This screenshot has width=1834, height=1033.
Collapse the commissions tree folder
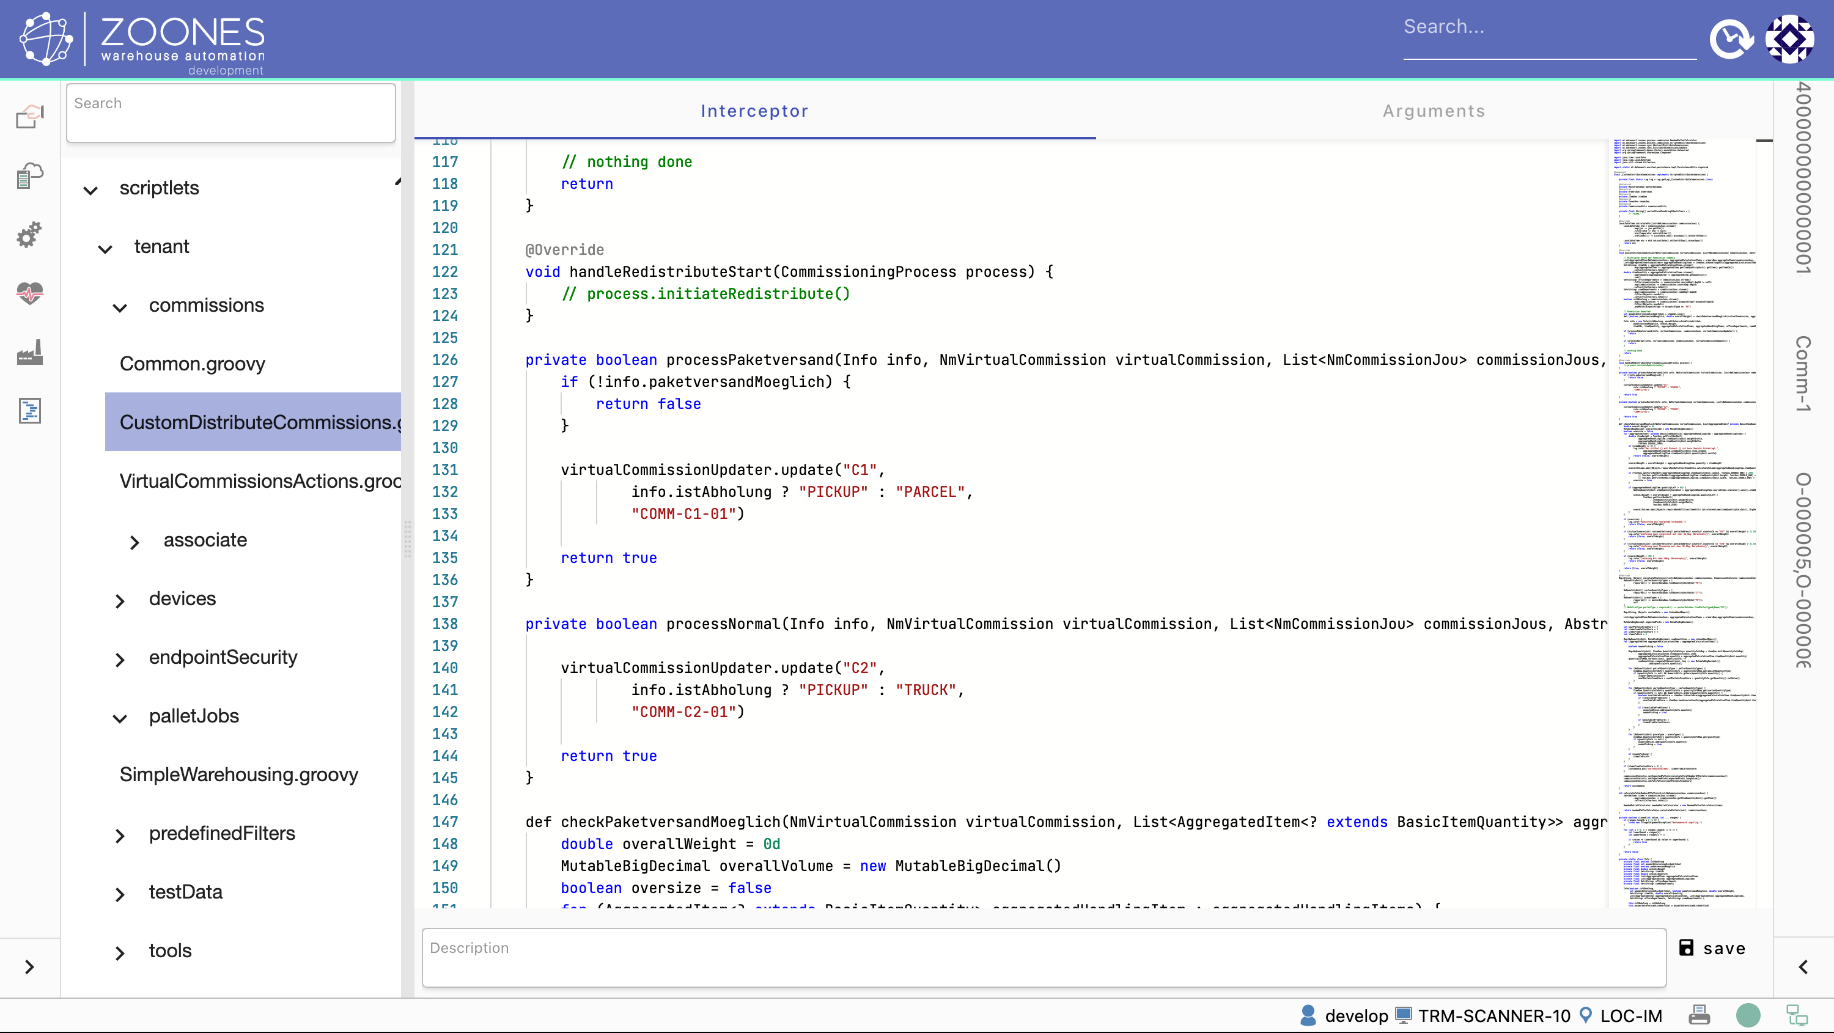click(x=120, y=307)
